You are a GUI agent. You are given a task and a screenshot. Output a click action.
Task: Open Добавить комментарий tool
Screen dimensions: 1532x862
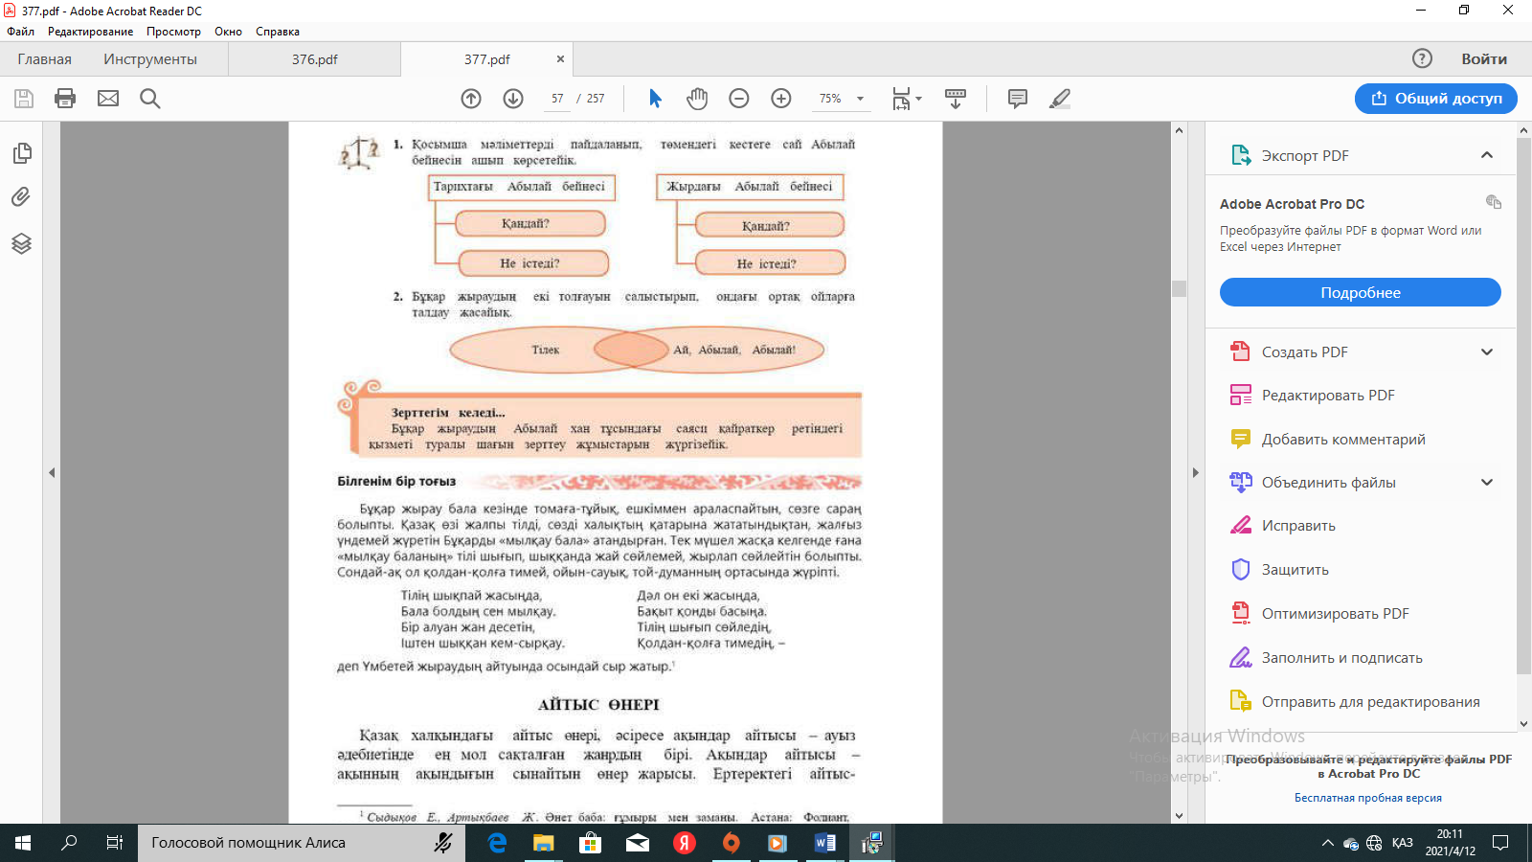point(1342,439)
